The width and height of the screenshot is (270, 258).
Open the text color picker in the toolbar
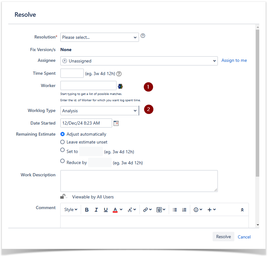[117, 210]
